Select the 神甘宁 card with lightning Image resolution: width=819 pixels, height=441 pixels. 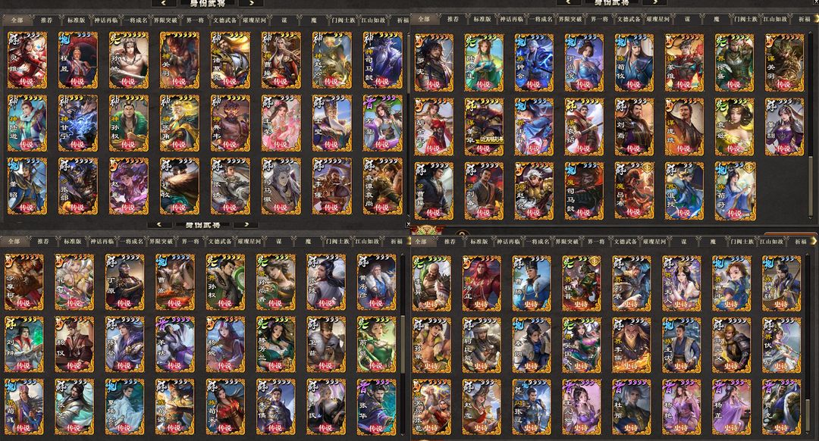pyautogui.click(x=78, y=124)
